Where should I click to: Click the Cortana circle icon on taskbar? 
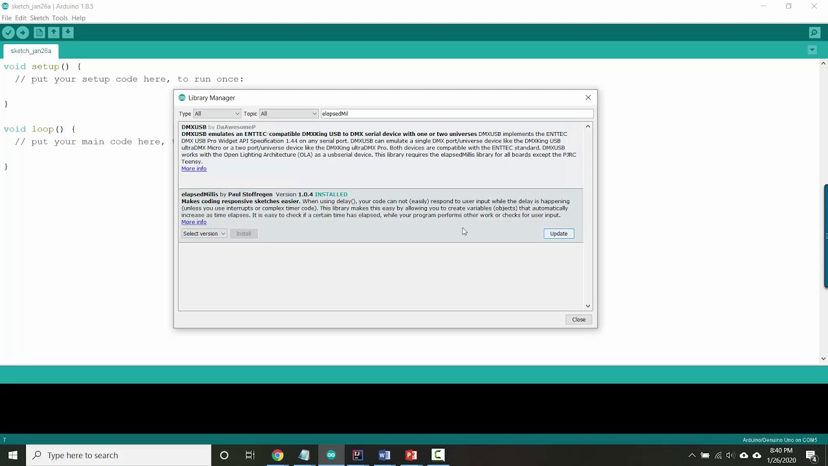coord(224,455)
